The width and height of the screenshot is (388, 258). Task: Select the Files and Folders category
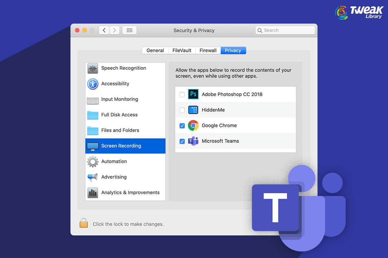[x=120, y=130]
